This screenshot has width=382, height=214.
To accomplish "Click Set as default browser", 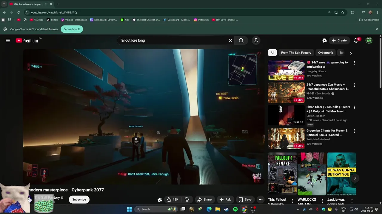I will click(72, 29).
